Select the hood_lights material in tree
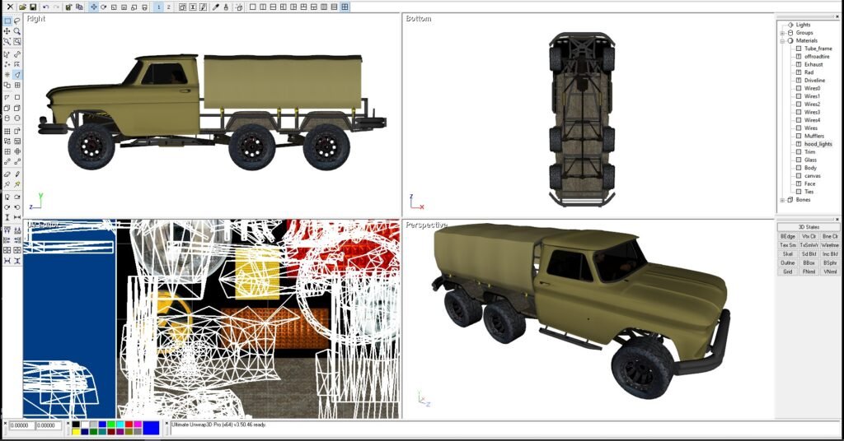 (818, 144)
